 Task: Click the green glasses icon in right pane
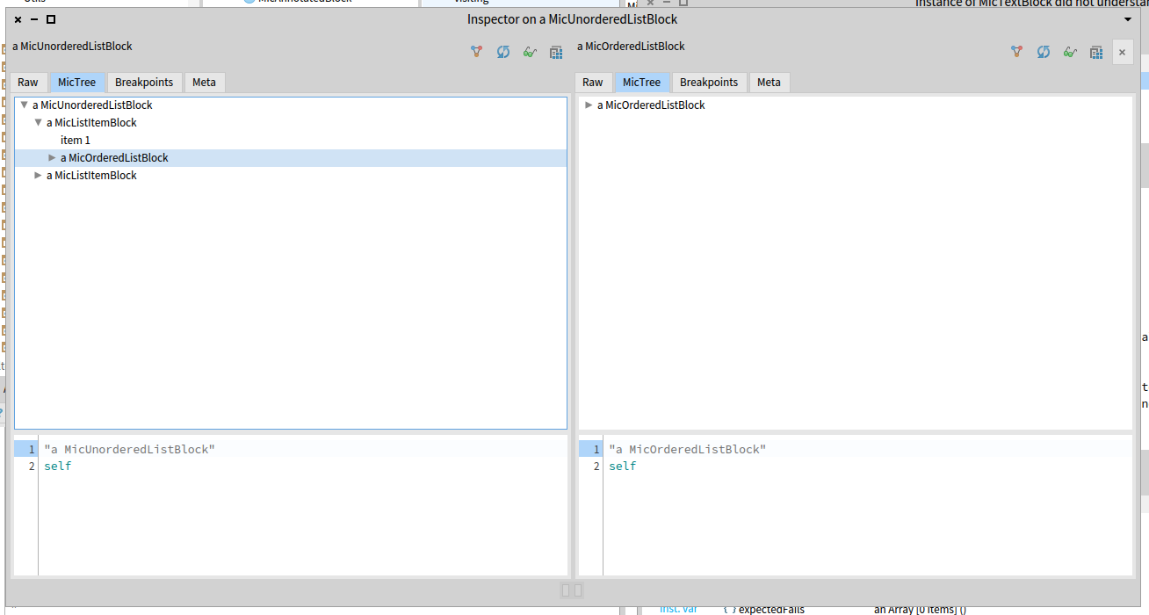pyautogui.click(x=1070, y=52)
